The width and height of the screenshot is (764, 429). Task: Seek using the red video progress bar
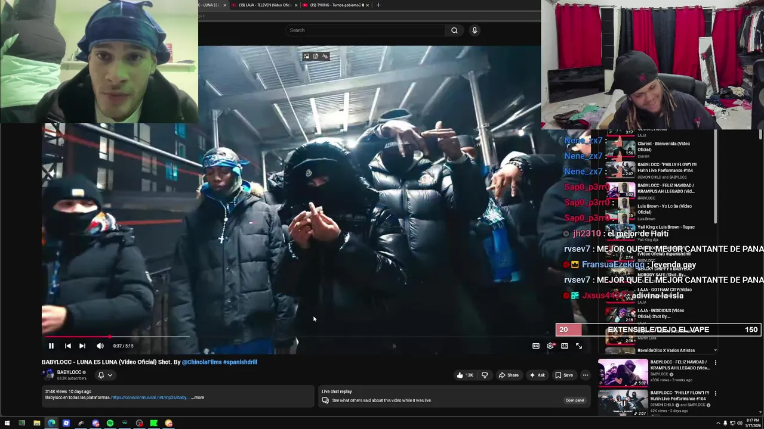click(x=116, y=337)
